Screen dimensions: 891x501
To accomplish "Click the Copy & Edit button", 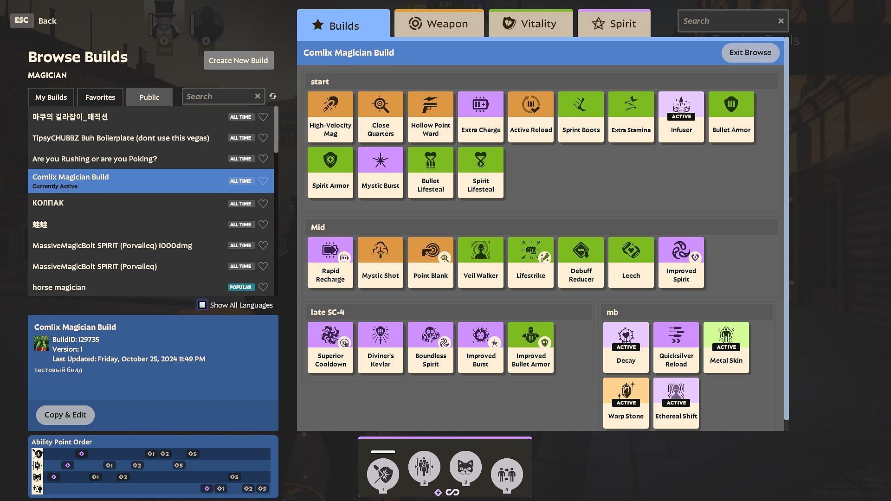I will pyautogui.click(x=65, y=415).
